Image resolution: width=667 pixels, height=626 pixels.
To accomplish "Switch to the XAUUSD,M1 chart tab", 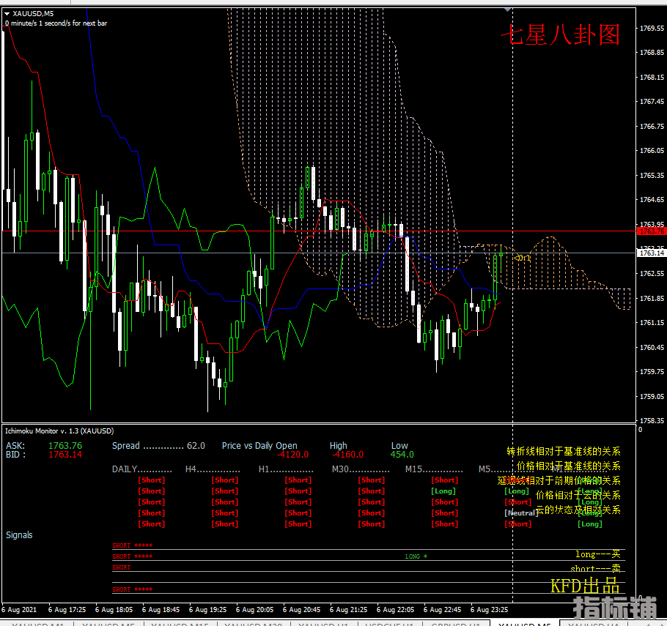I will [37, 624].
